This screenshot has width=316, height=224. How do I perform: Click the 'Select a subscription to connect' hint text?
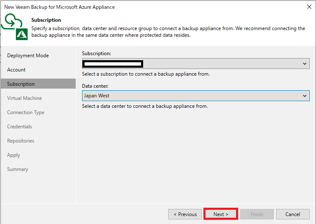(x=146, y=74)
